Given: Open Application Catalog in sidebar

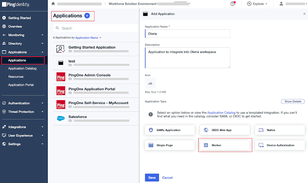Looking at the screenshot, I should pyautogui.click(x=22, y=69).
